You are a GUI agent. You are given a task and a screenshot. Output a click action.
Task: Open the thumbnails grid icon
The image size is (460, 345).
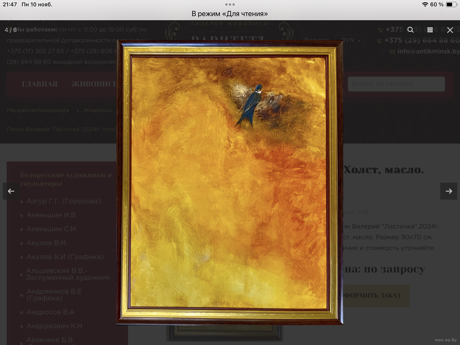click(430, 30)
